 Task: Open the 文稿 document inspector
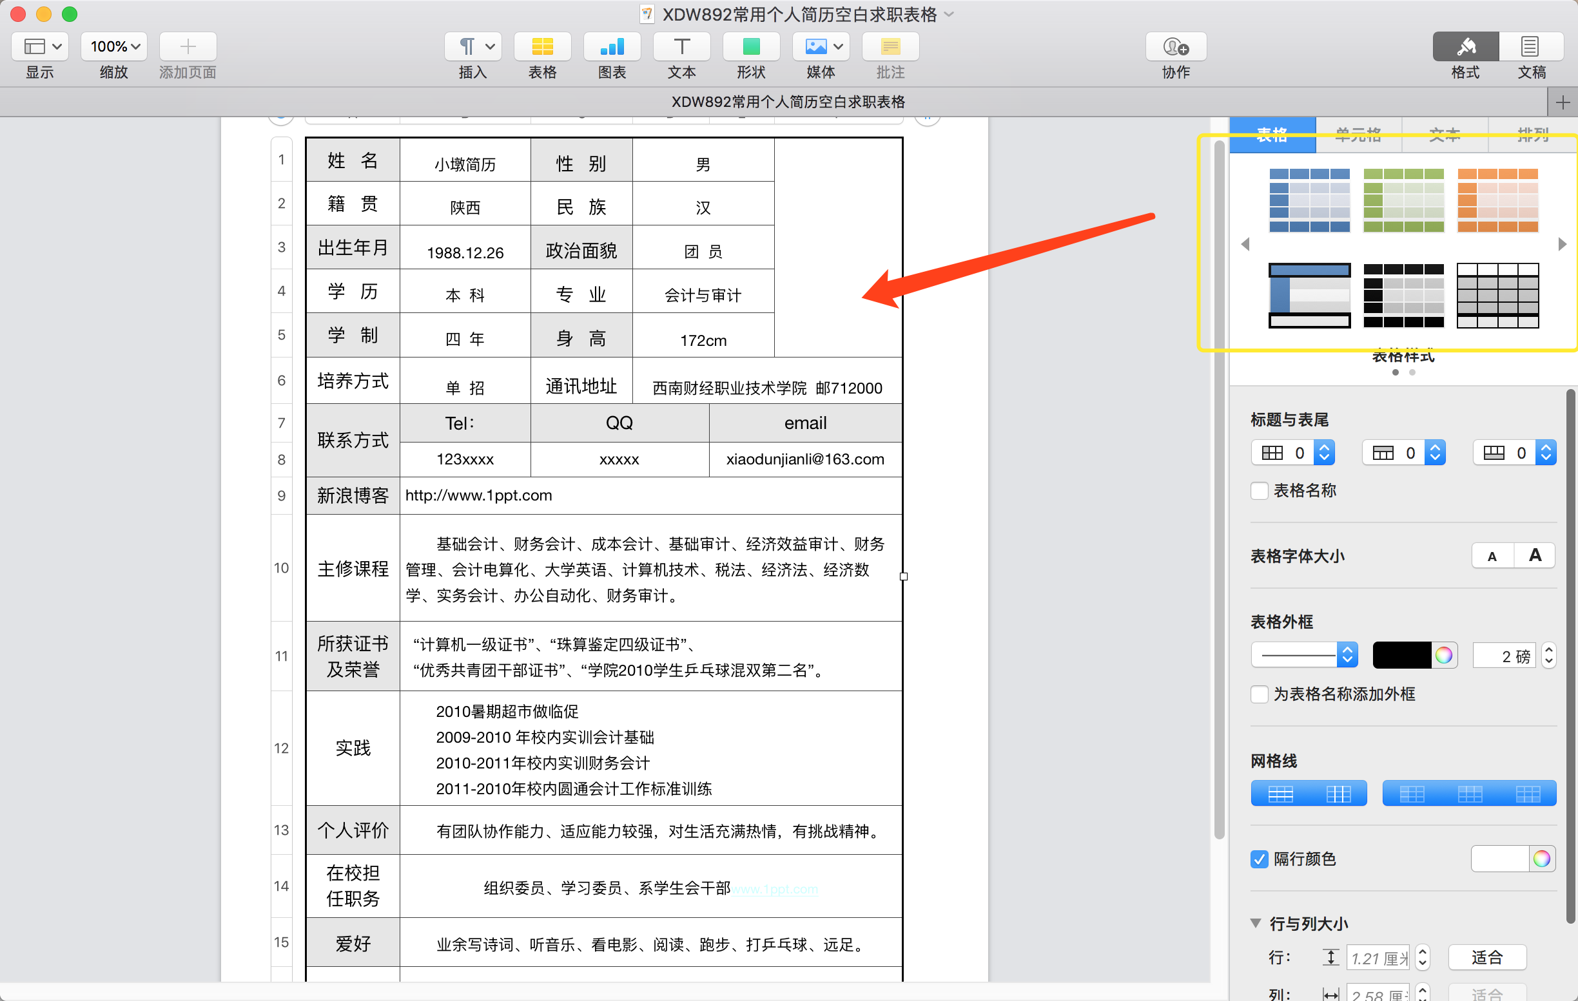[x=1531, y=46]
